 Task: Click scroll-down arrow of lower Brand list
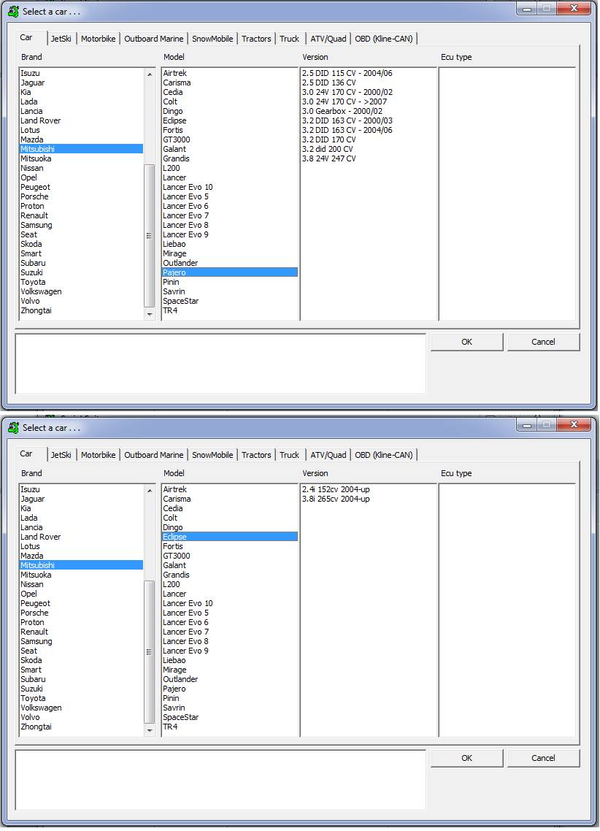[150, 730]
